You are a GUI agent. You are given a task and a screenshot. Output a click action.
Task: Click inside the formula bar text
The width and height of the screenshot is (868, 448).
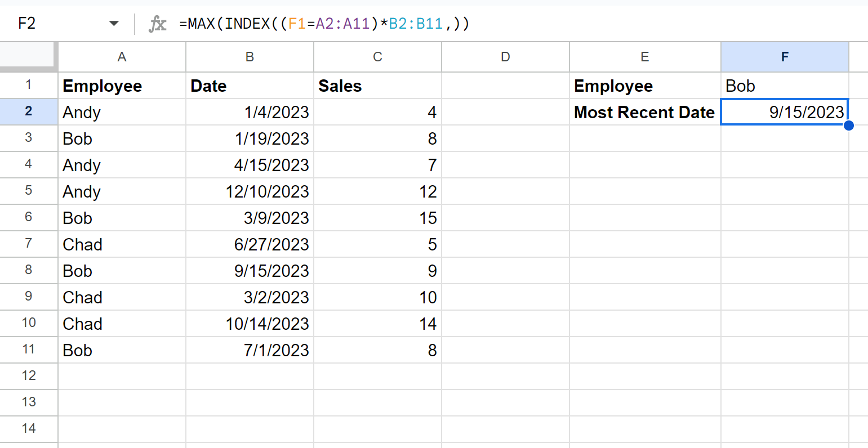(324, 24)
